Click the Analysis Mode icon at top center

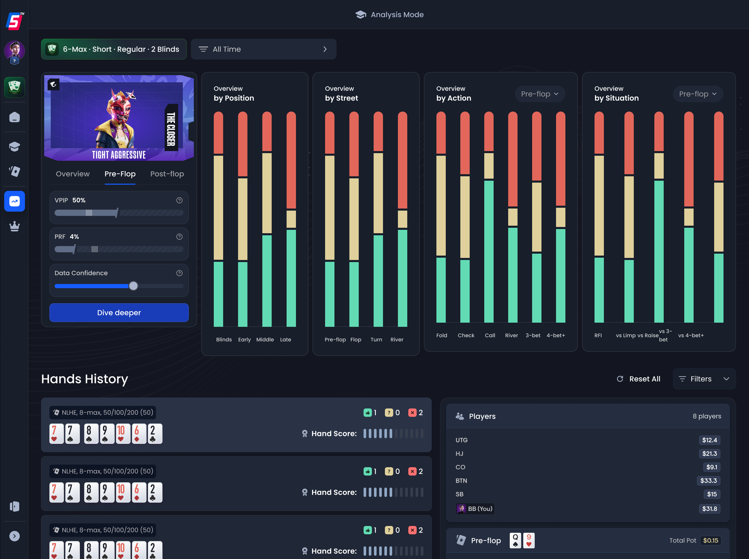click(x=361, y=15)
